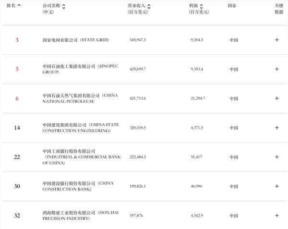This screenshot has width=288, height=229.
Task: Open 中国工商银行 company name link
Action: pos(82,157)
